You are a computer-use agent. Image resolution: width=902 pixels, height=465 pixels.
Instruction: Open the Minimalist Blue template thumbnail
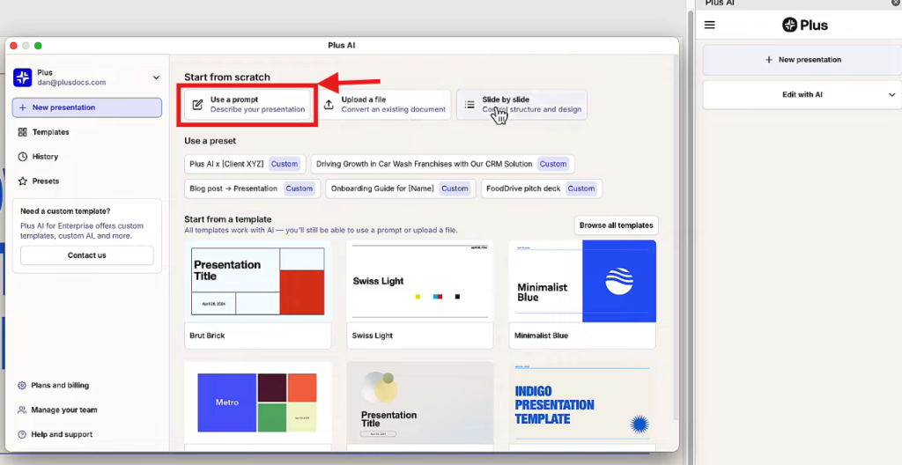point(582,282)
